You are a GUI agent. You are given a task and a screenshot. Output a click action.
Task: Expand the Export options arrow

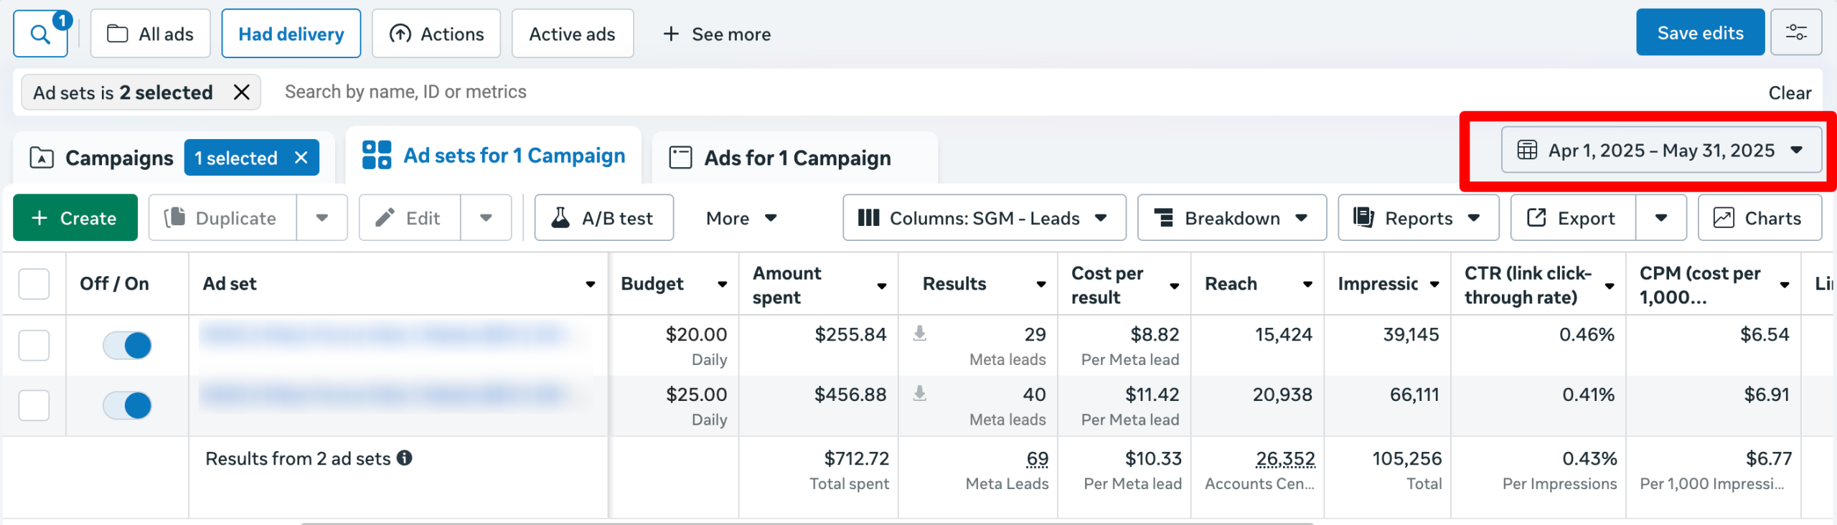(1661, 218)
